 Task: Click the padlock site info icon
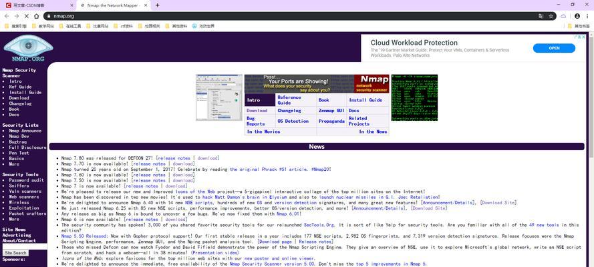click(49, 16)
